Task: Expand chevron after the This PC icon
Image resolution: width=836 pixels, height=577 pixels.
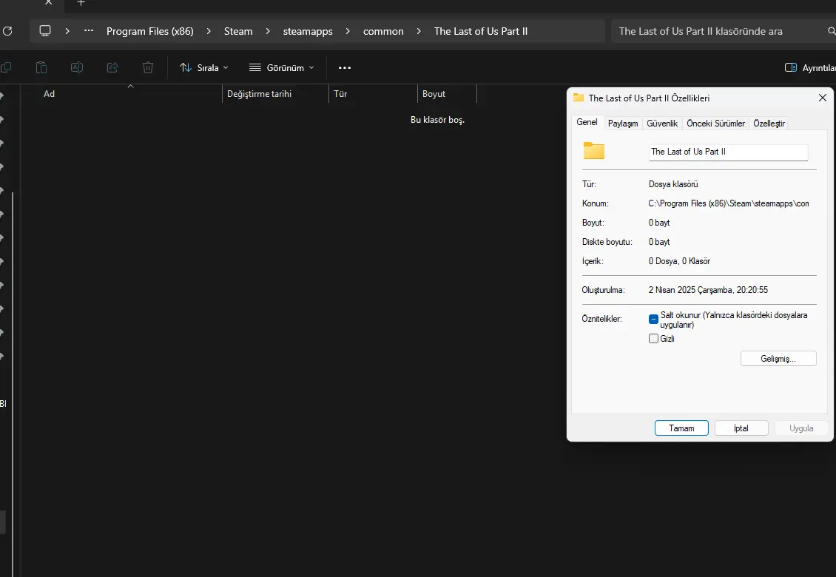Action: (x=67, y=32)
